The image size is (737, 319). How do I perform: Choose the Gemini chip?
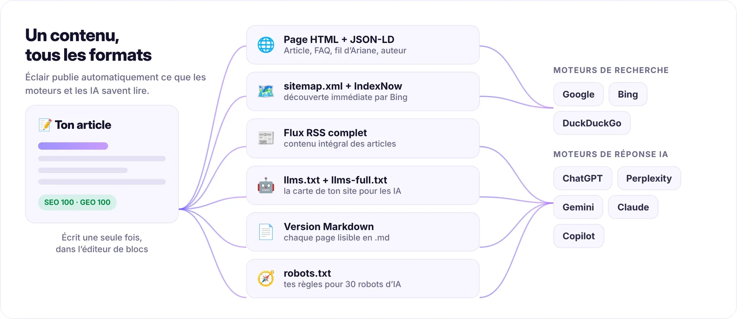point(578,207)
